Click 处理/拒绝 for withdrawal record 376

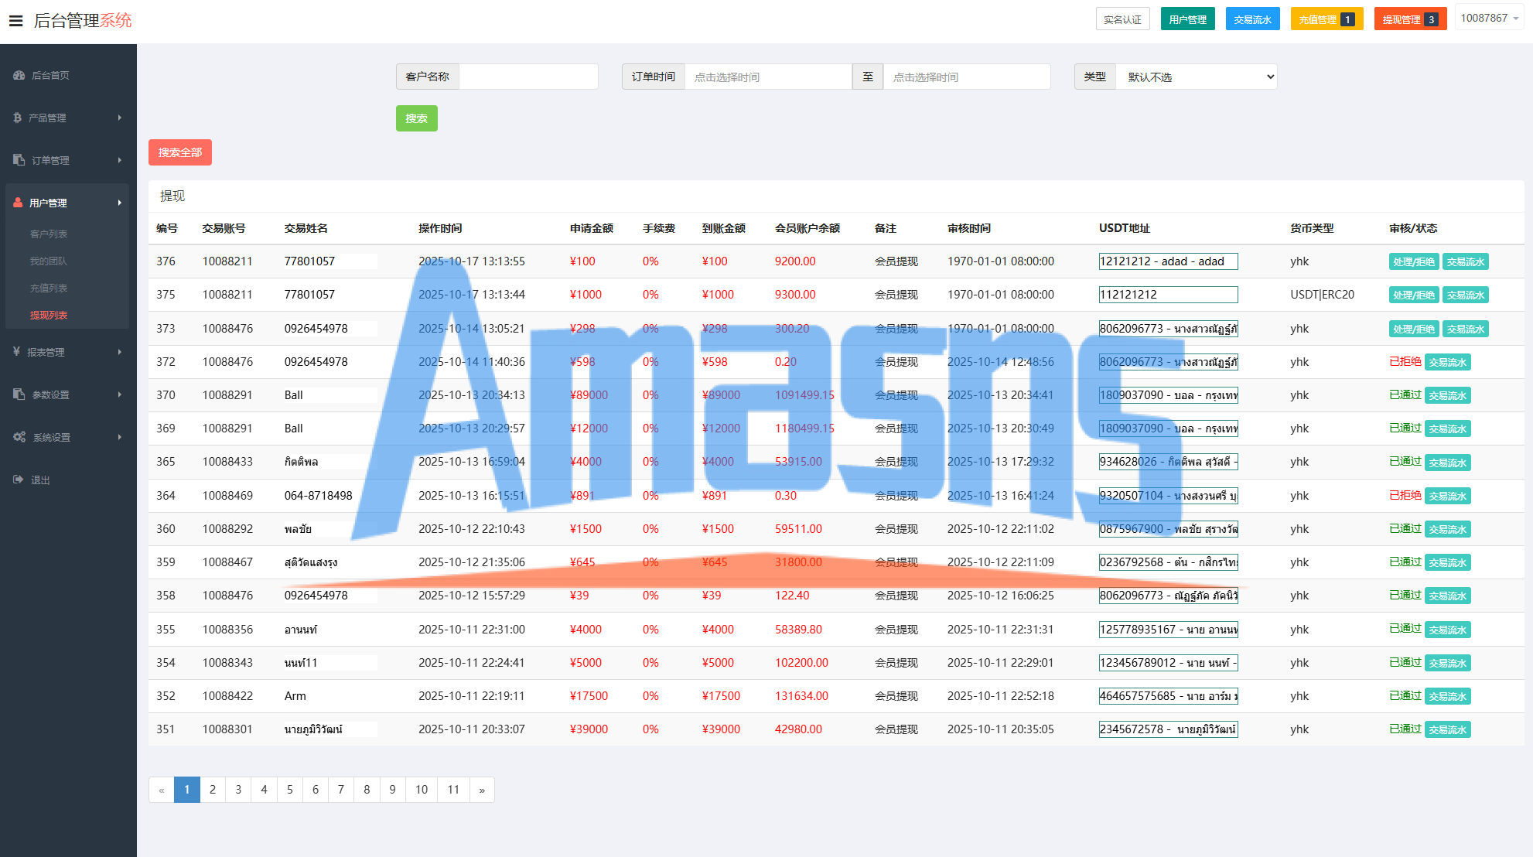pos(1413,261)
